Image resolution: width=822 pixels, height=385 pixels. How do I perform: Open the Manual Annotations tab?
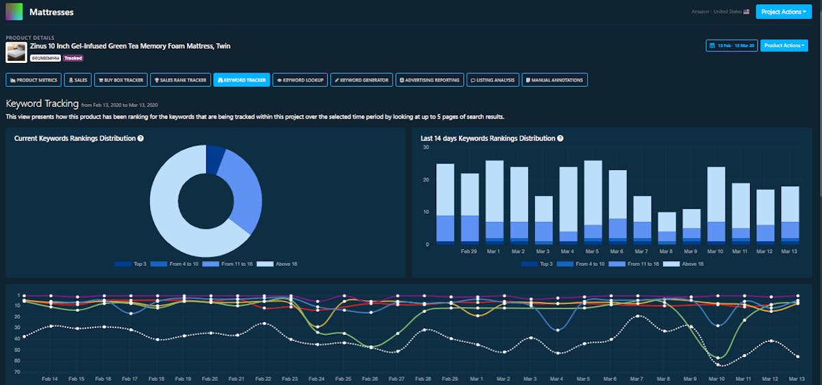(x=554, y=80)
